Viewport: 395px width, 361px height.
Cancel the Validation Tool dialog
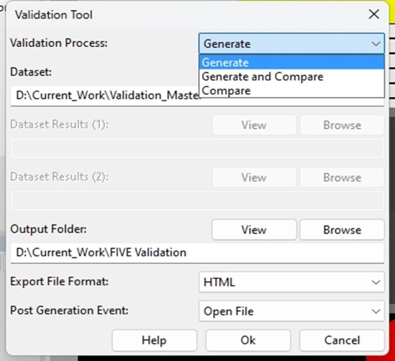pyautogui.click(x=342, y=340)
